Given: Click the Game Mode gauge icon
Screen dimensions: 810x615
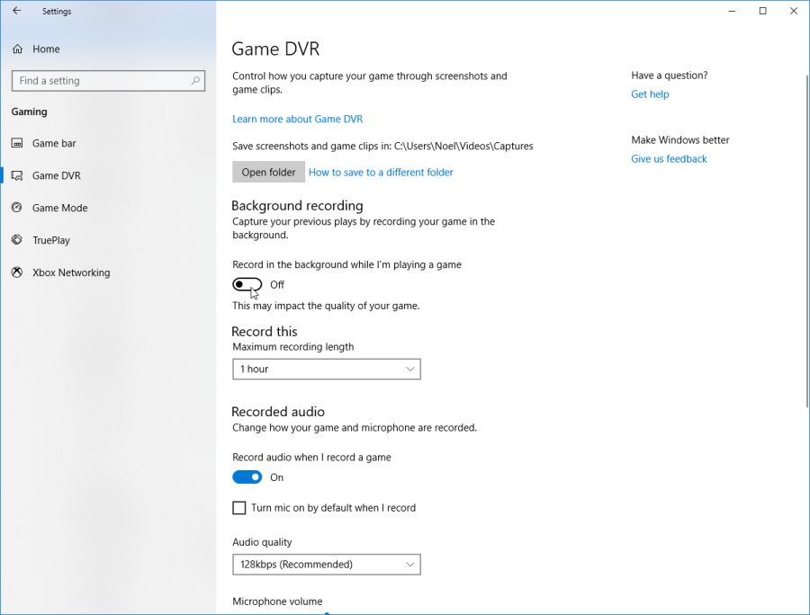Looking at the screenshot, I should pyautogui.click(x=17, y=208).
